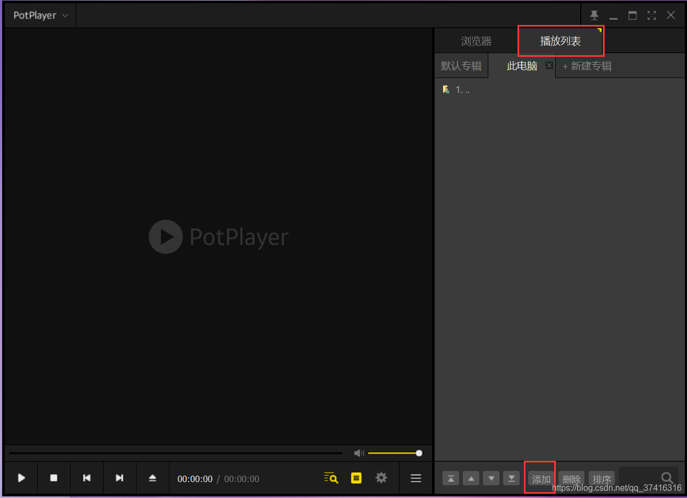Move selected playlist item down
This screenshot has height=498, width=687.
coord(491,478)
